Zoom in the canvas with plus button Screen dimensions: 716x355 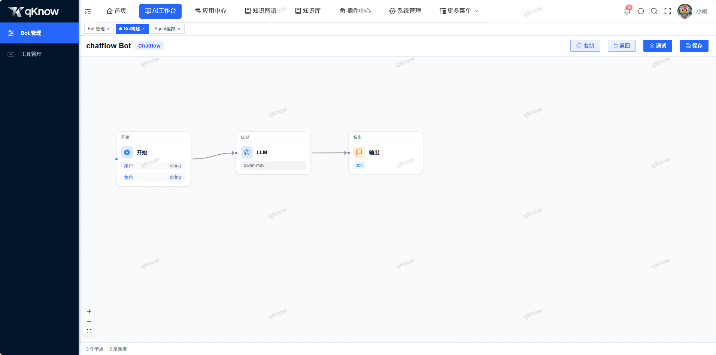click(x=89, y=311)
